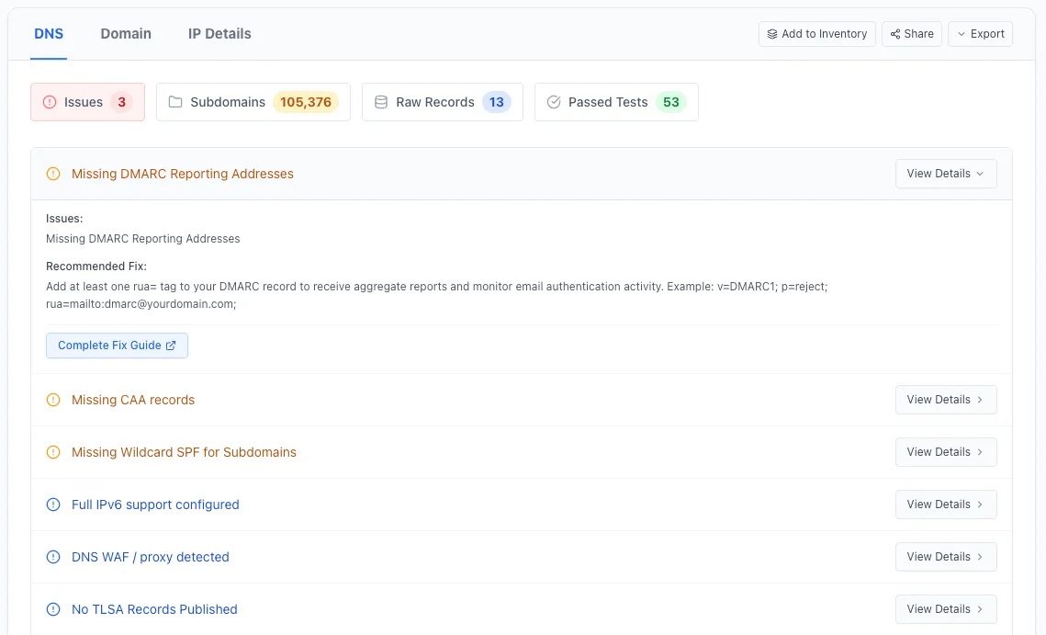Image resolution: width=1046 pixels, height=635 pixels.
Task: Click the Raw Records database icon
Action: pos(381,102)
